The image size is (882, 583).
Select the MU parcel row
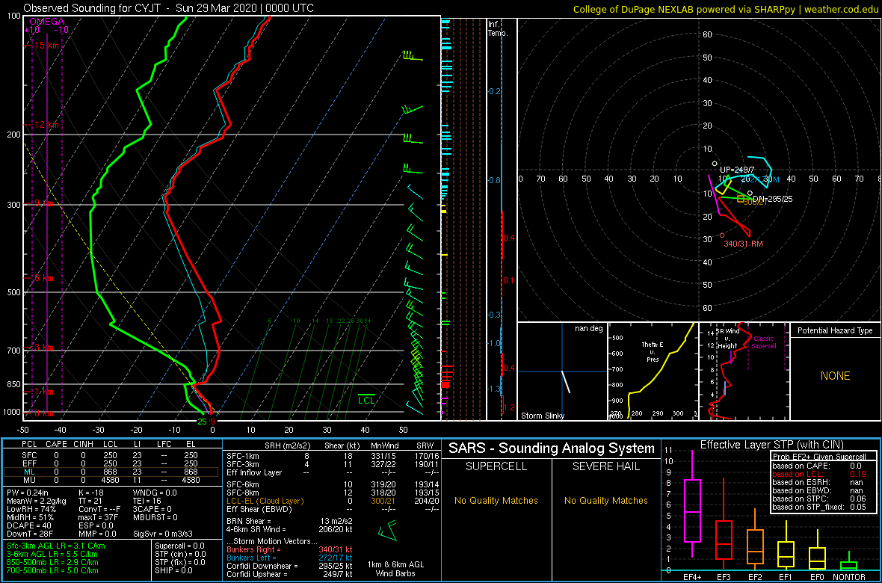[111, 480]
